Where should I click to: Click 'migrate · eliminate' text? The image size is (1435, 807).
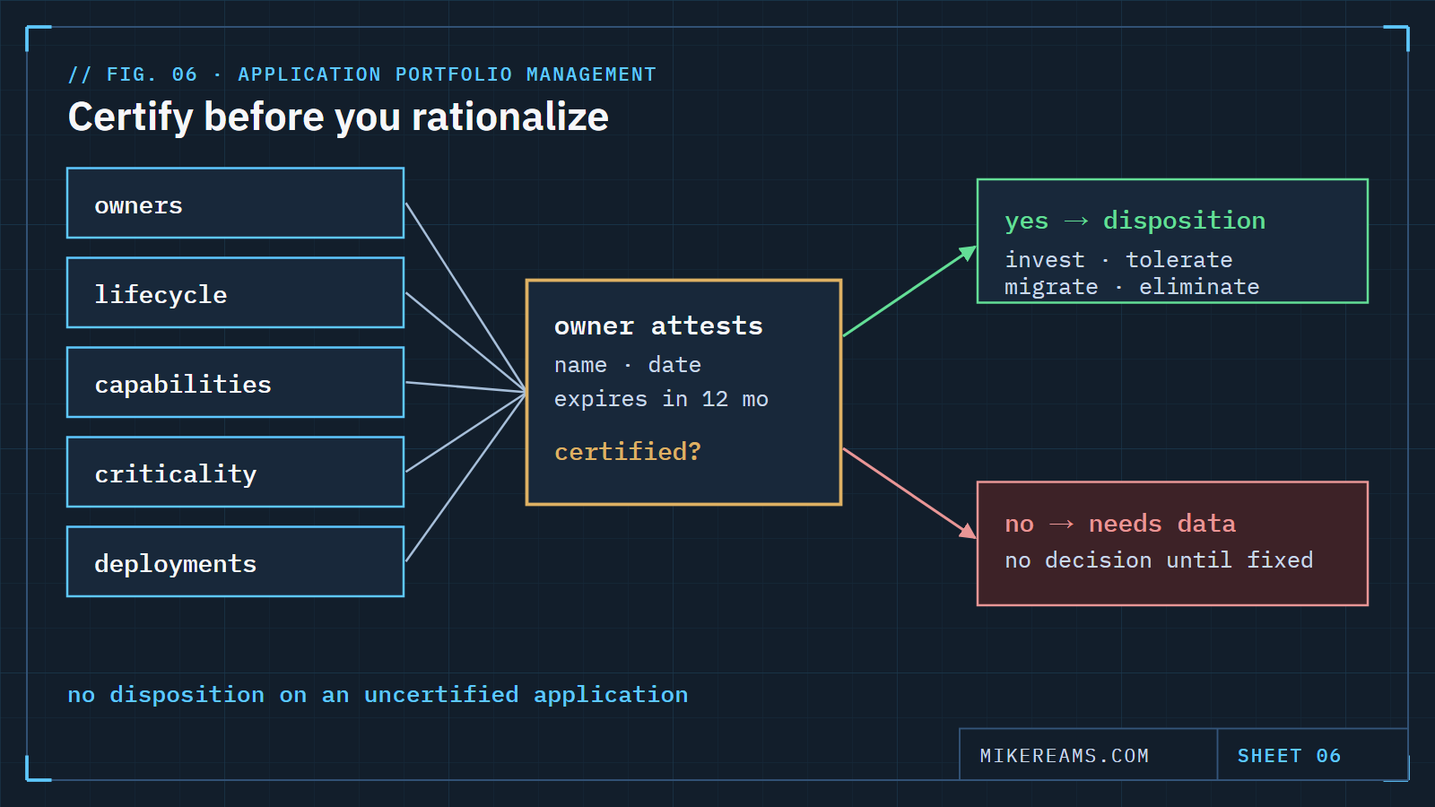(x=1132, y=287)
